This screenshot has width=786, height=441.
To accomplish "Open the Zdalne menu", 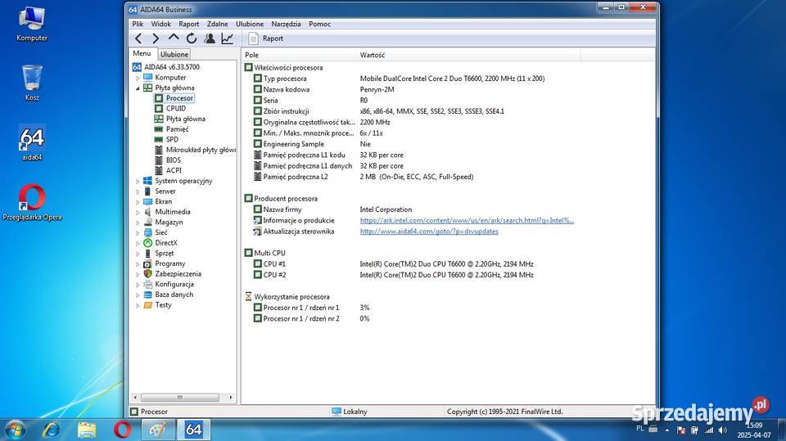I will coord(218,24).
